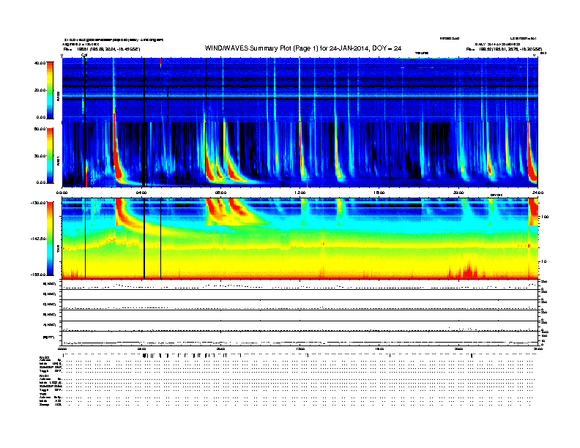This screenshot has width=580, height=448.
Task: Click the RAD1 color scale bar
Action: (50, 156)
